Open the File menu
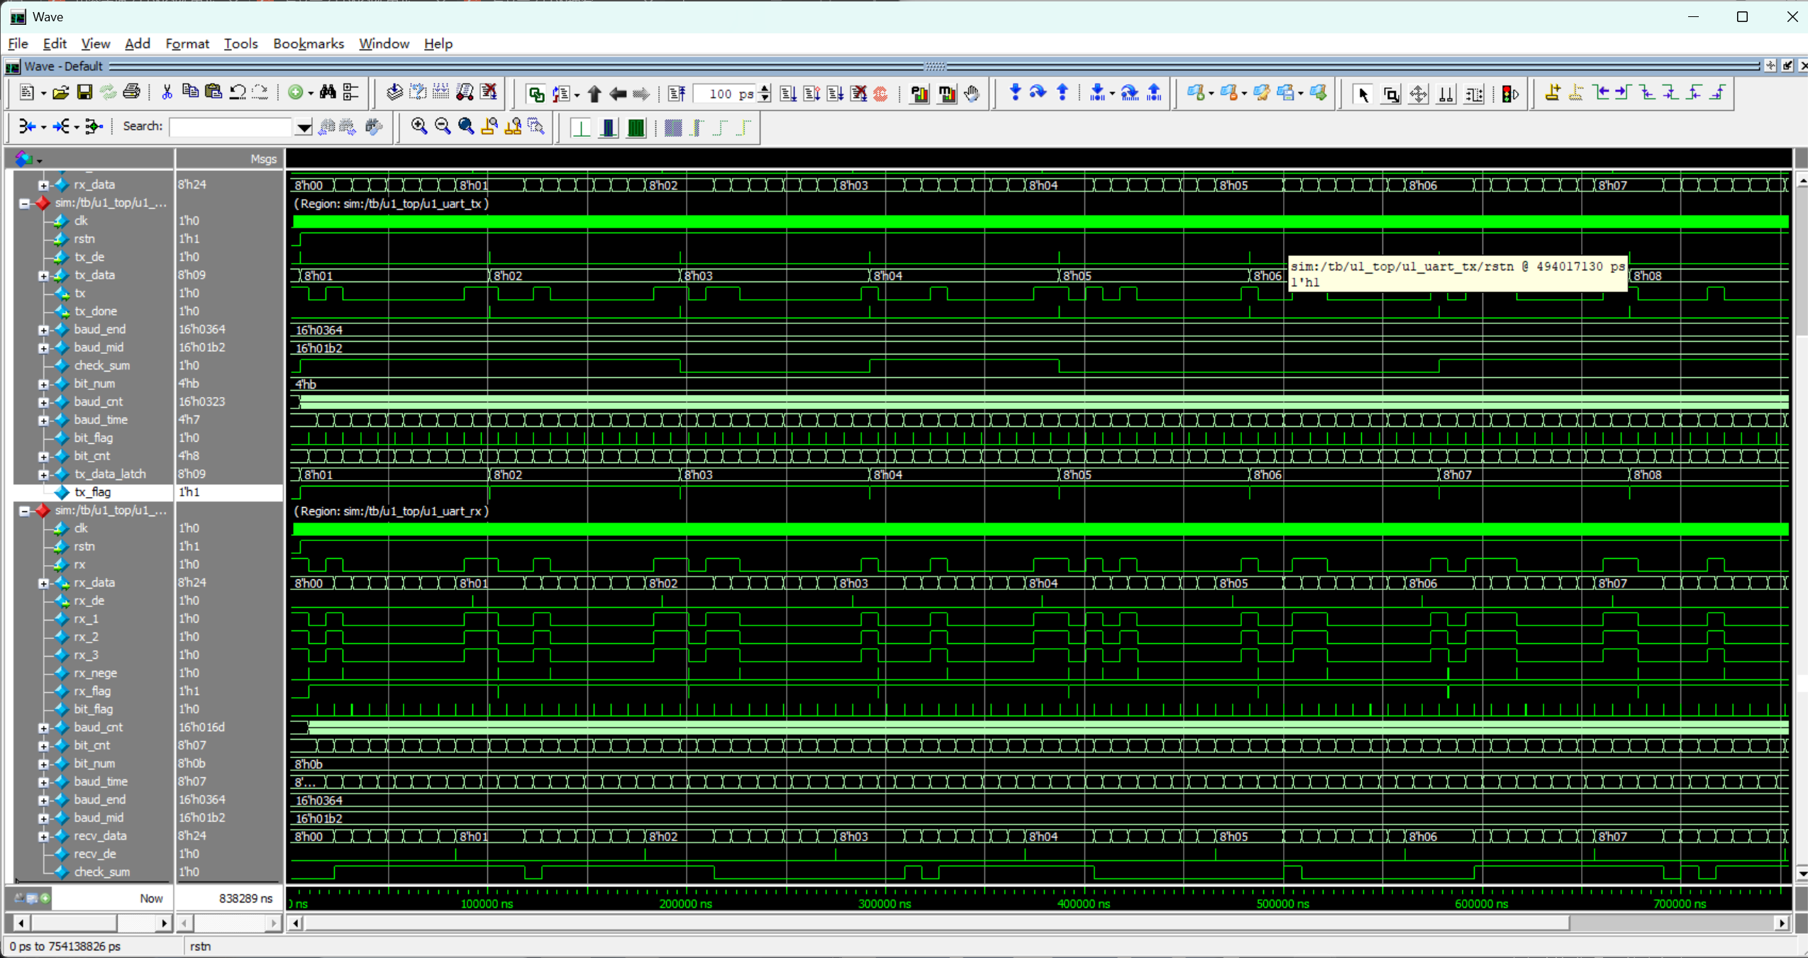 pyautogui.click(x=18, y=44)
